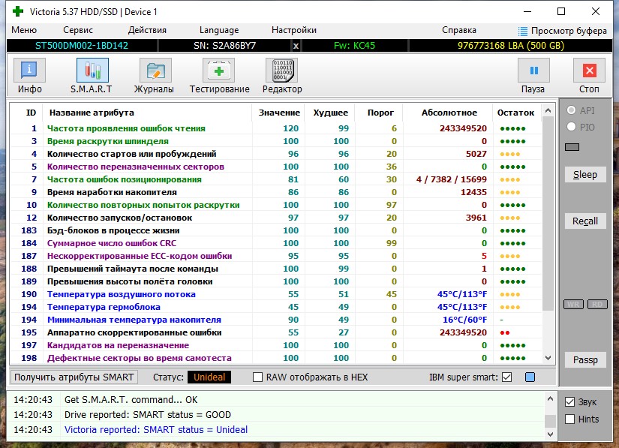Select the S.M.A.R.T toolbar icon
Viewport: 619px width, 448px height.
pos(92,71)
